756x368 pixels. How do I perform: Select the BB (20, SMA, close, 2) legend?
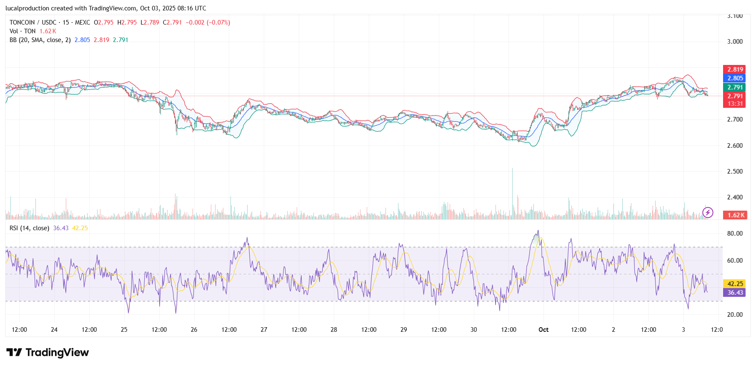point(40,40)
